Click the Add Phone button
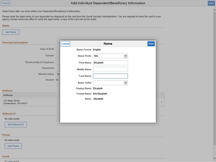Image resolution: width=216 pixels, height=162 pixels. click(x=13, y=146)
